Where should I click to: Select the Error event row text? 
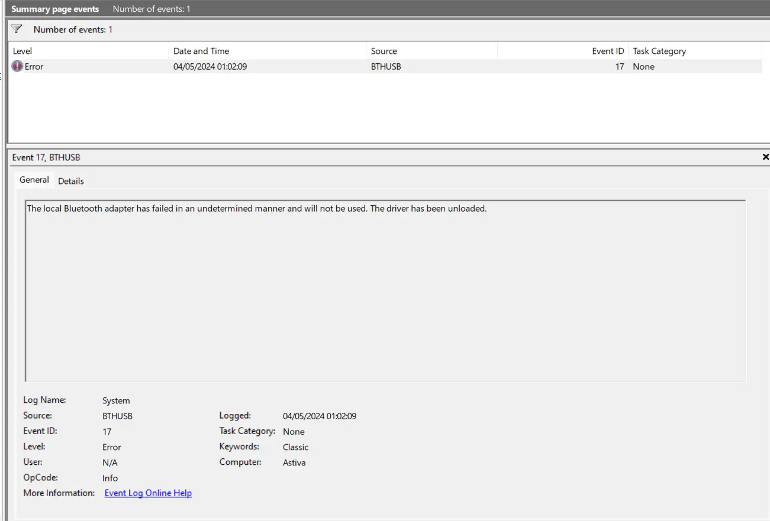34,66
